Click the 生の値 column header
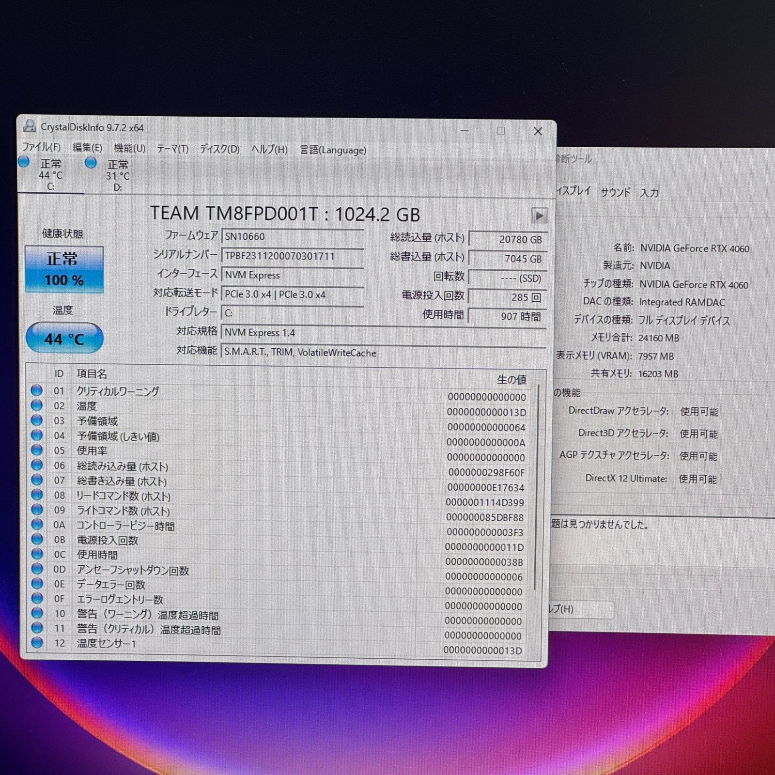 (511, 380)
